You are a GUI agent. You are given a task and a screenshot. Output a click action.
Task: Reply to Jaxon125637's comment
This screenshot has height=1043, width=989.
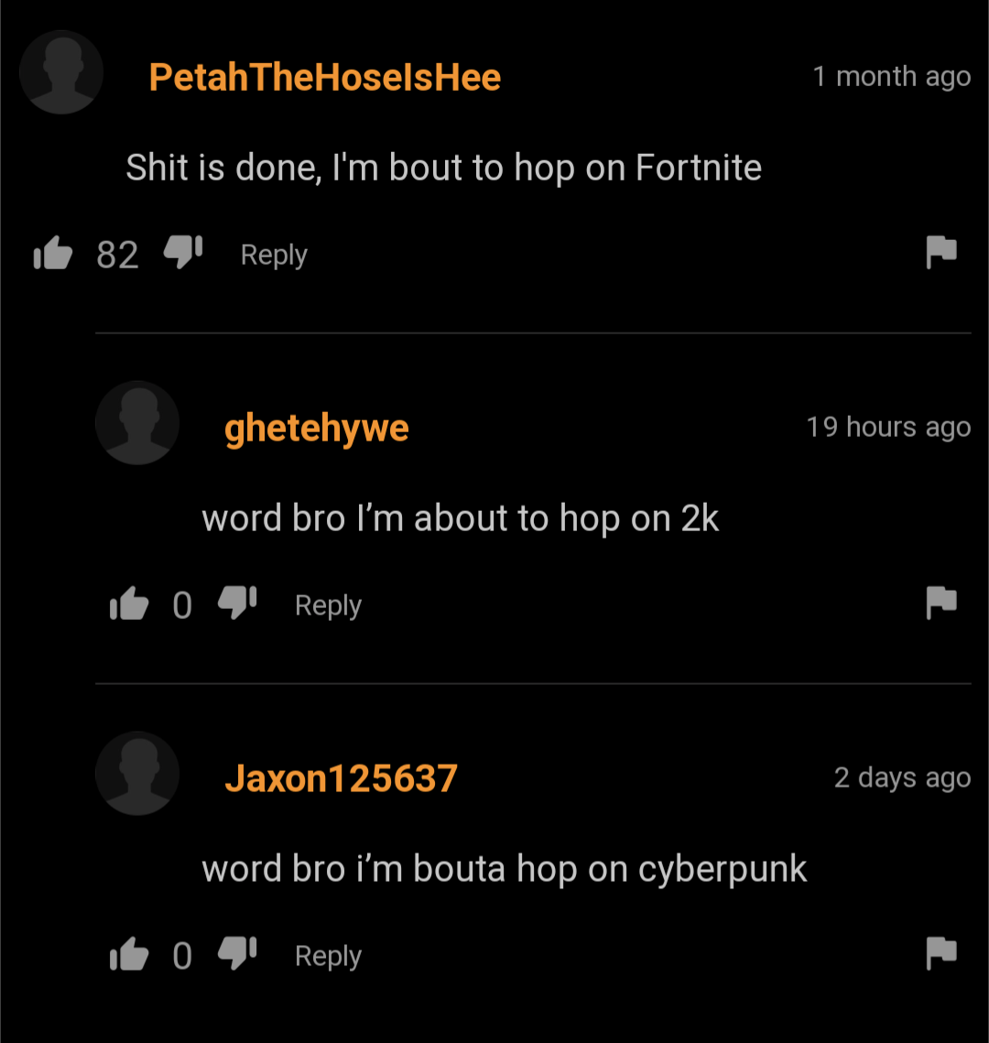pos(329,957)
